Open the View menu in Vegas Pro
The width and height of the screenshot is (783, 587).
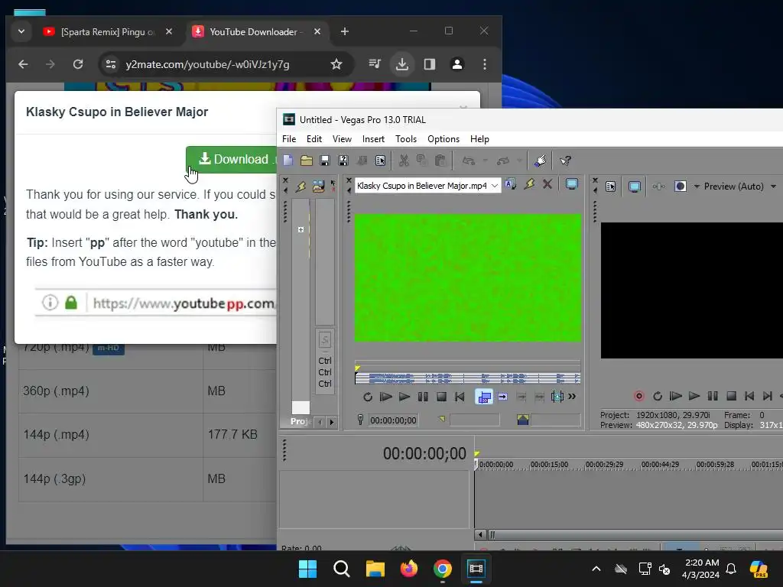pos(342,139)
